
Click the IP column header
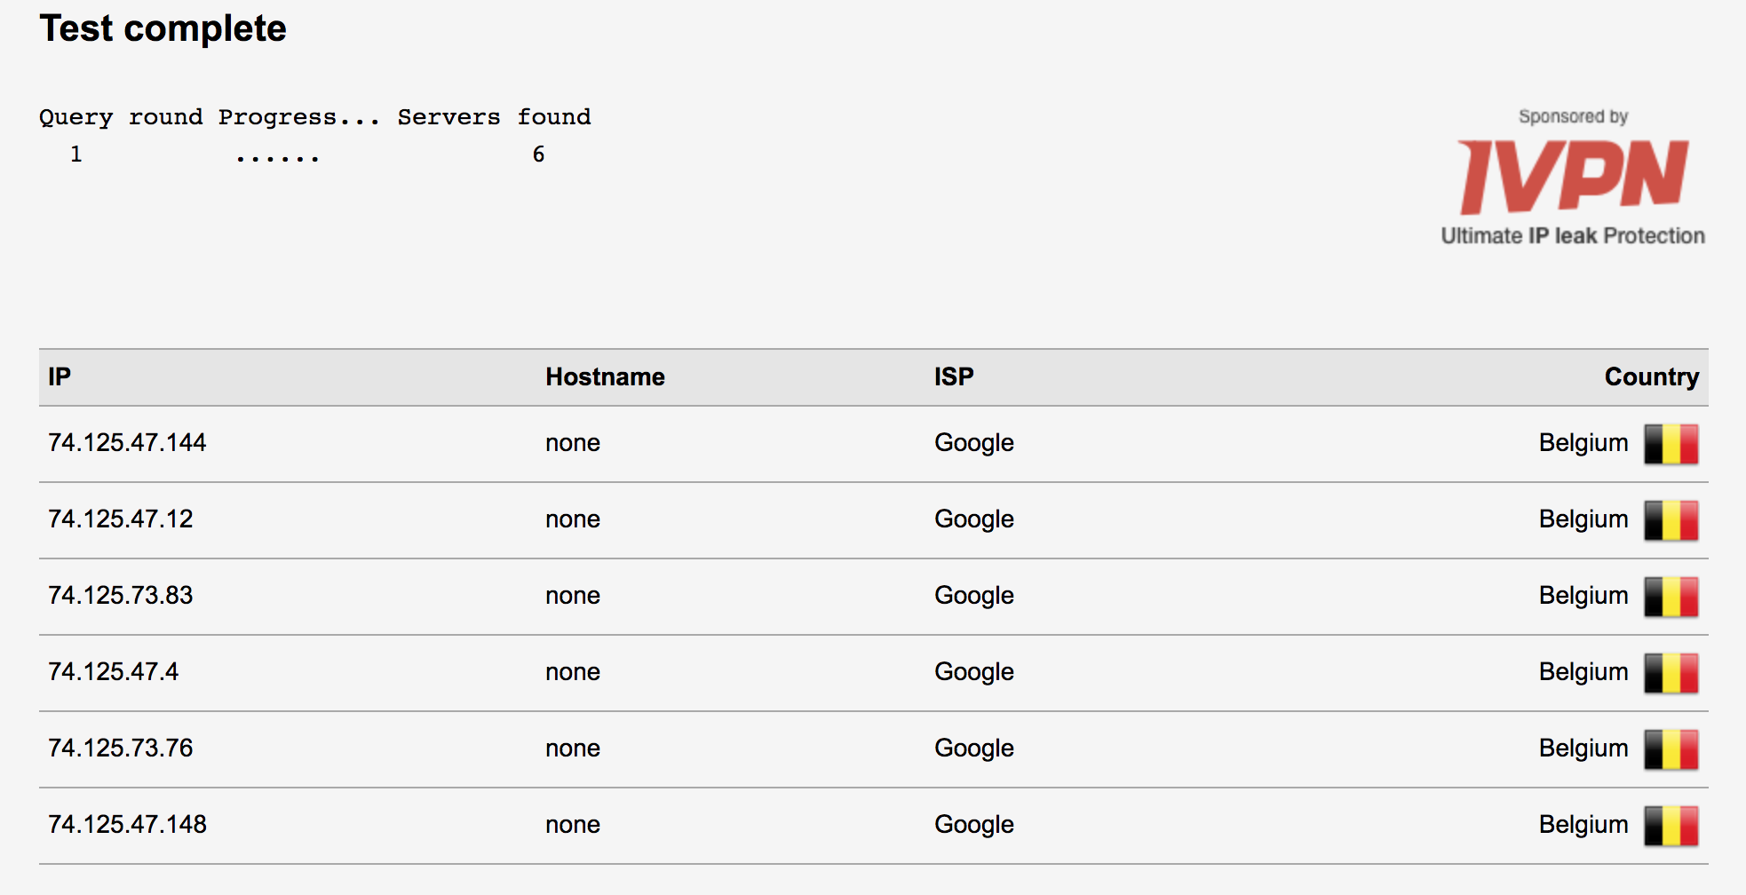click(x=60, y=376)
